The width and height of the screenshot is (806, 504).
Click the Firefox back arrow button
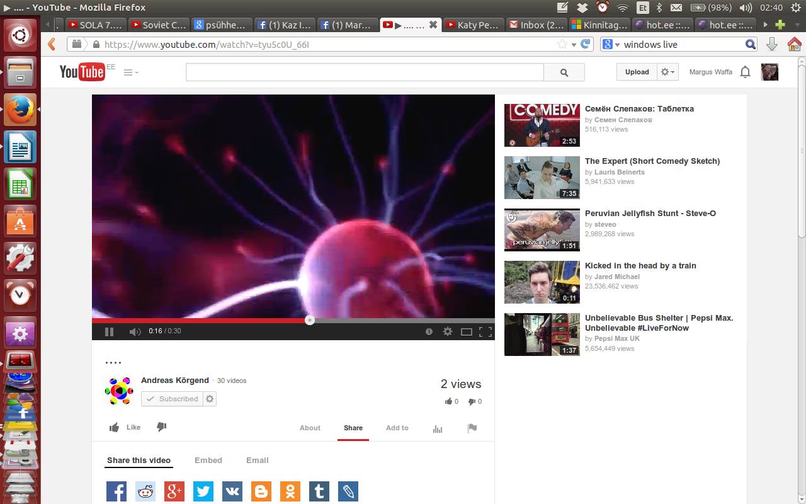click(x=52, y=44)
